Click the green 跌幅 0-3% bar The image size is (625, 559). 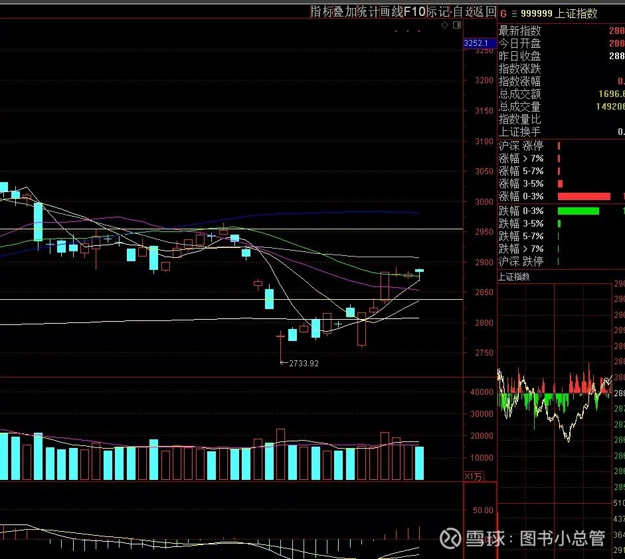(579, 211)
